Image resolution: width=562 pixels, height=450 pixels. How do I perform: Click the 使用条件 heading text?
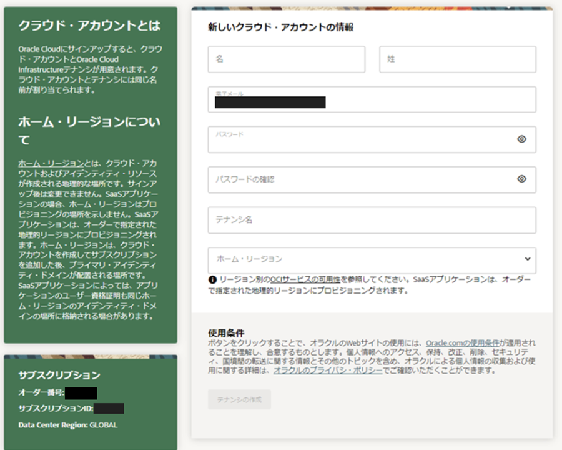tap(226, 332)
